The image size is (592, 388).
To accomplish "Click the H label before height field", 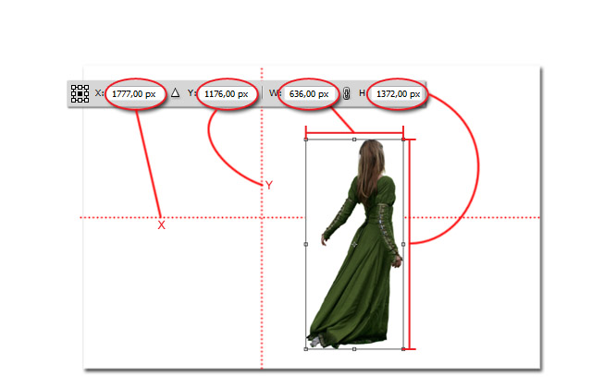I will click(362, 93).
